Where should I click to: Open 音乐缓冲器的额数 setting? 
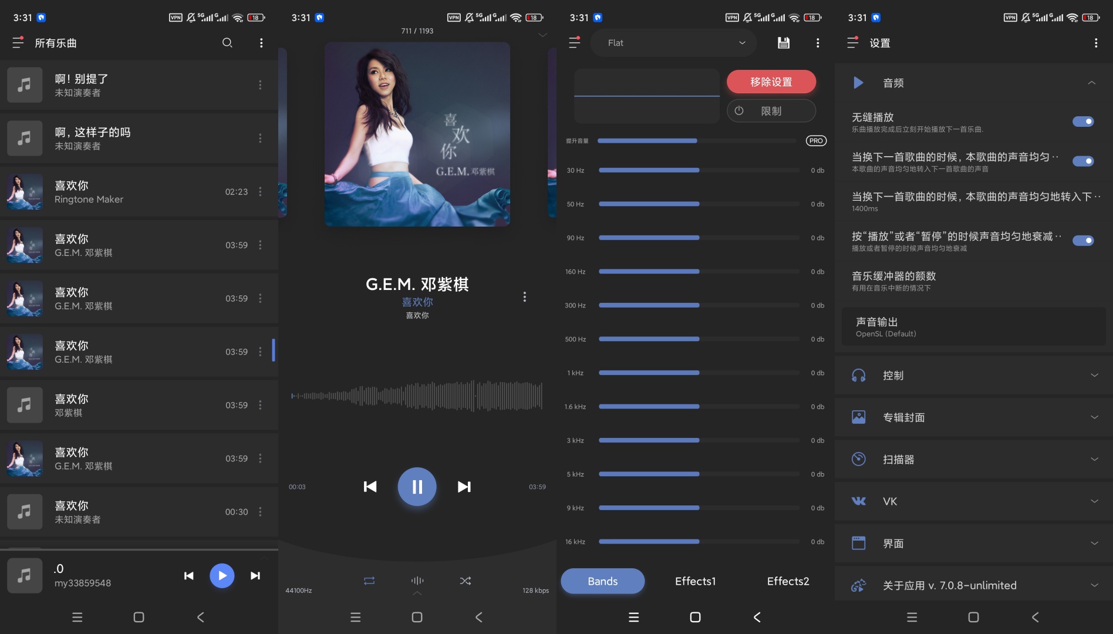click(974, 281)
